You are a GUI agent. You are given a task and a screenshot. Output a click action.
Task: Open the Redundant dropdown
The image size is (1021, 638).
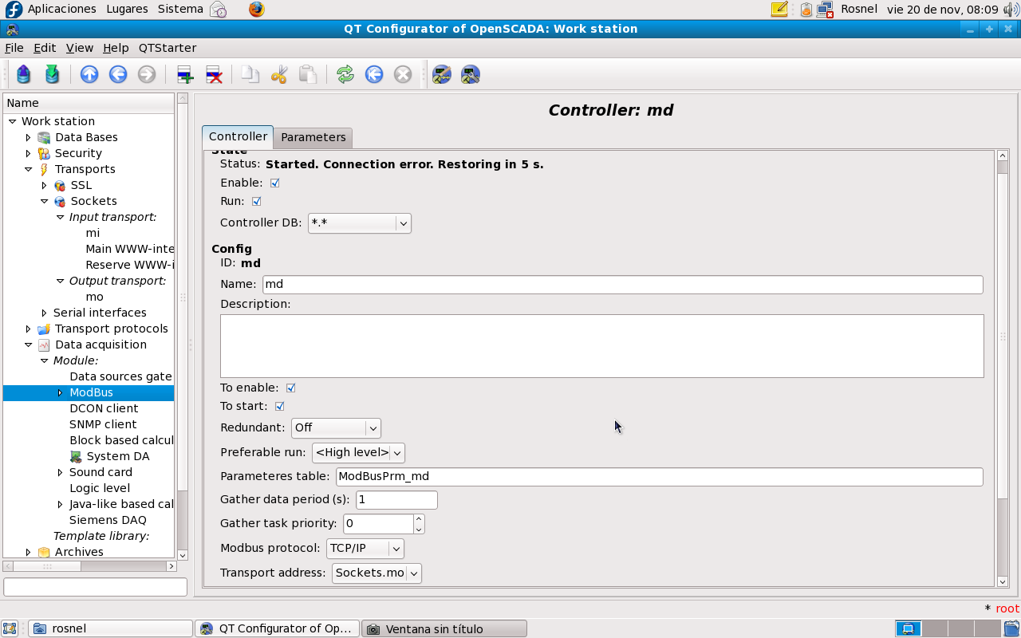click(336, 428)
